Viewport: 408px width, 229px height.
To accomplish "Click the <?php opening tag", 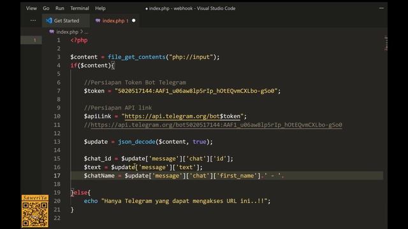I will click(x=79, y=40).
